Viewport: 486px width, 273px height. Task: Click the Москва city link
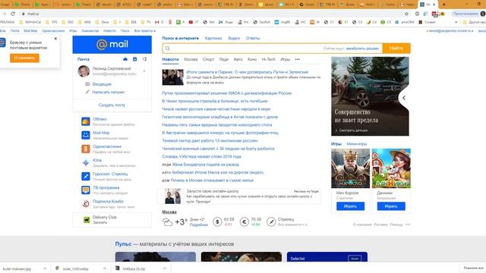169,212
